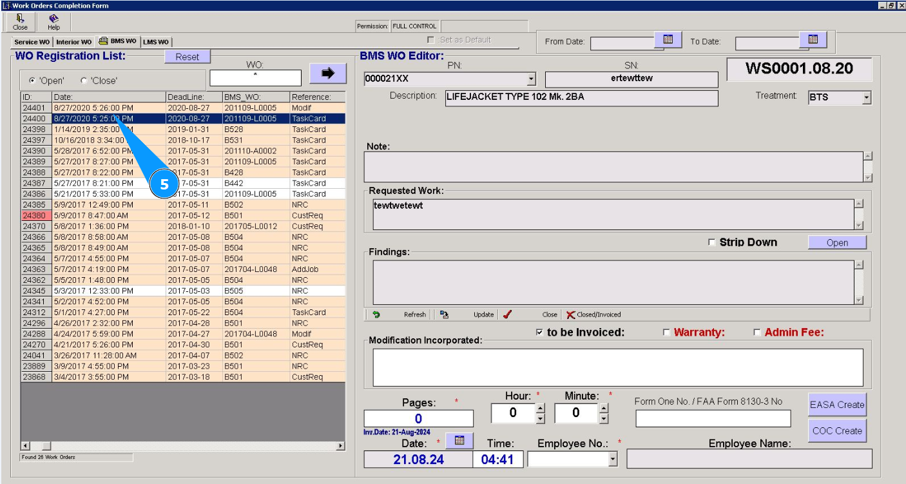The image size is (906, 484).
Task: Click the EASA Create button
Action: 836,405
